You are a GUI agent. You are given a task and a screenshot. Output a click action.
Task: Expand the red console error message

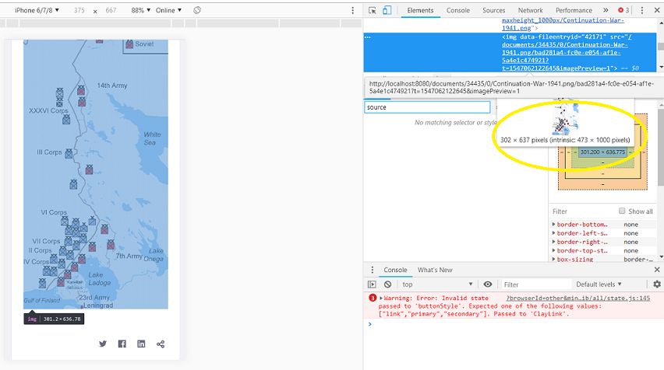381,298
